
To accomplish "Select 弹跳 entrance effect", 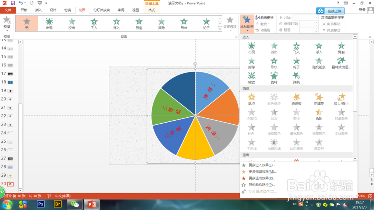I will point(296,78).
